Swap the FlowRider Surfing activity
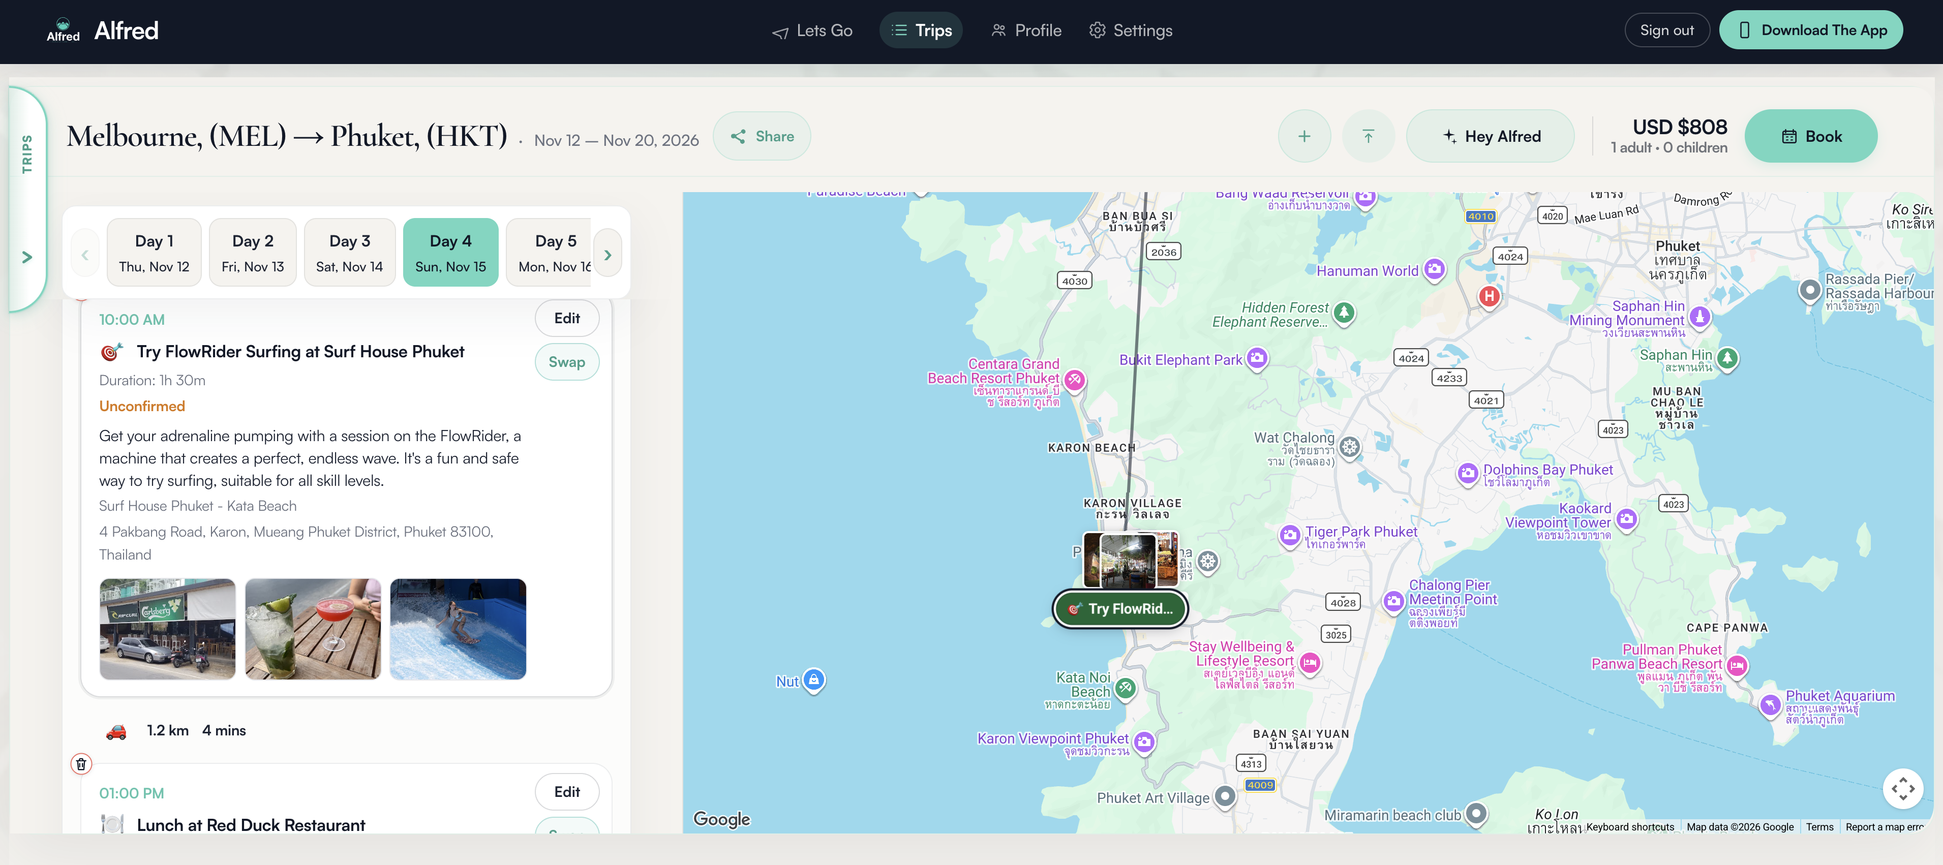Viewport: 1943px width, 865px height. click(x=567, y=362)
